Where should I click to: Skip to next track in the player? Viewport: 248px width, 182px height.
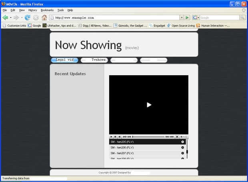tap(120, 137)
